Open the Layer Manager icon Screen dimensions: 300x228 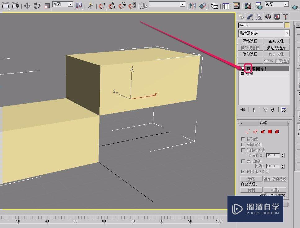214,6
